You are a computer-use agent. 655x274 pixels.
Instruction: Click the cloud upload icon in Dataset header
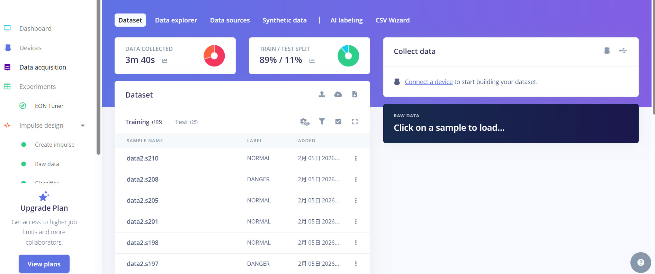click(x=338, y=94)
